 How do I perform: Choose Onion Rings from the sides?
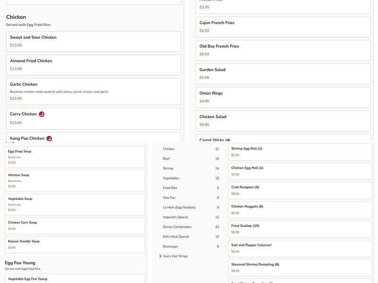[x=283, y=97]
